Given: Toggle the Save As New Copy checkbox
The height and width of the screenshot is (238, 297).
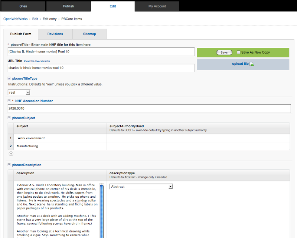Looking at the screenshot, I should 239,52.
